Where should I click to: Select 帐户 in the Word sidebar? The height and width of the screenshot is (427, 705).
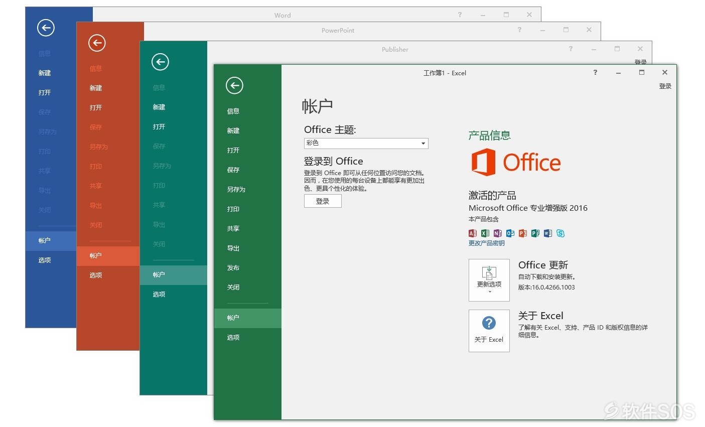pyautogui.click(x=51, y=241)
